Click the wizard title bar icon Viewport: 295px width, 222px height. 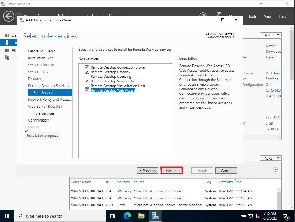coord(22,20)
